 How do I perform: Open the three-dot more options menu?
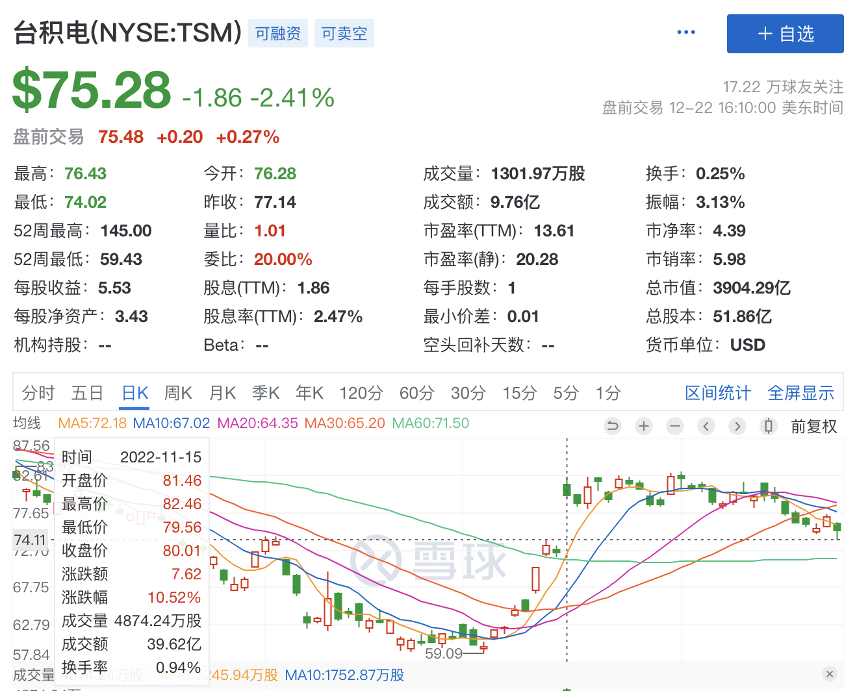point(686,32)
